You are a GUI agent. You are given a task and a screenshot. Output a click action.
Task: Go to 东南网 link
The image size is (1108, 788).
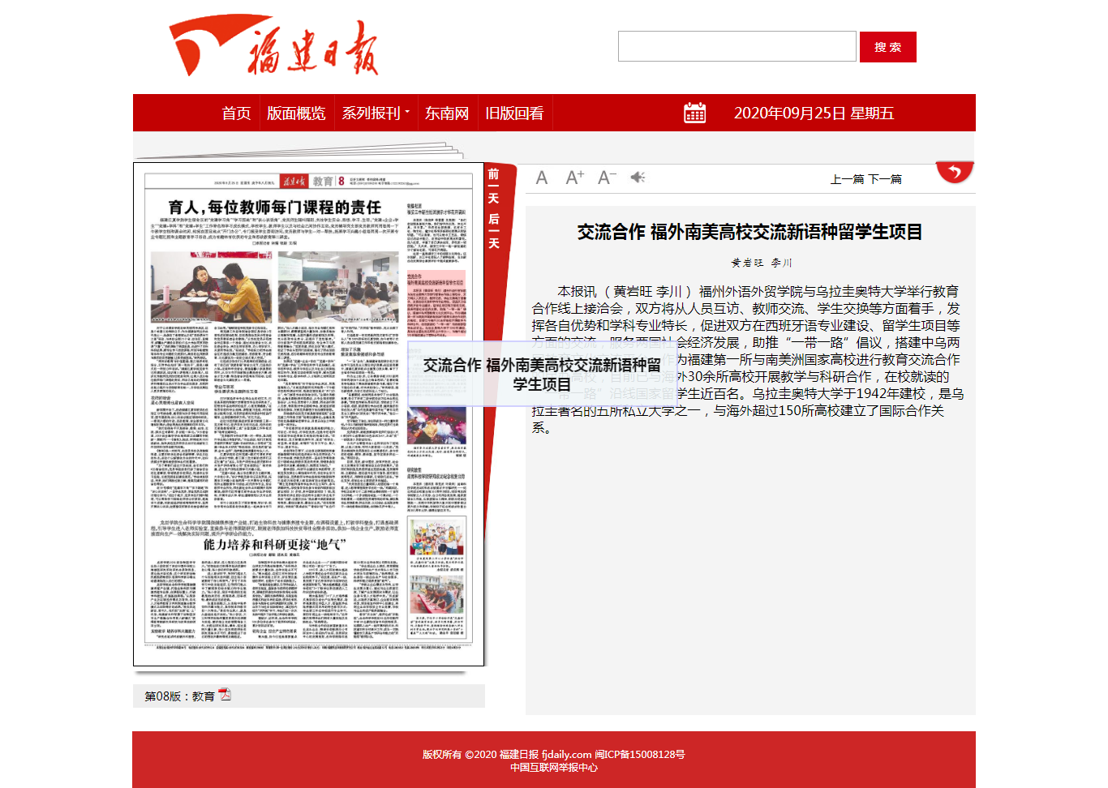pos(447,113)
